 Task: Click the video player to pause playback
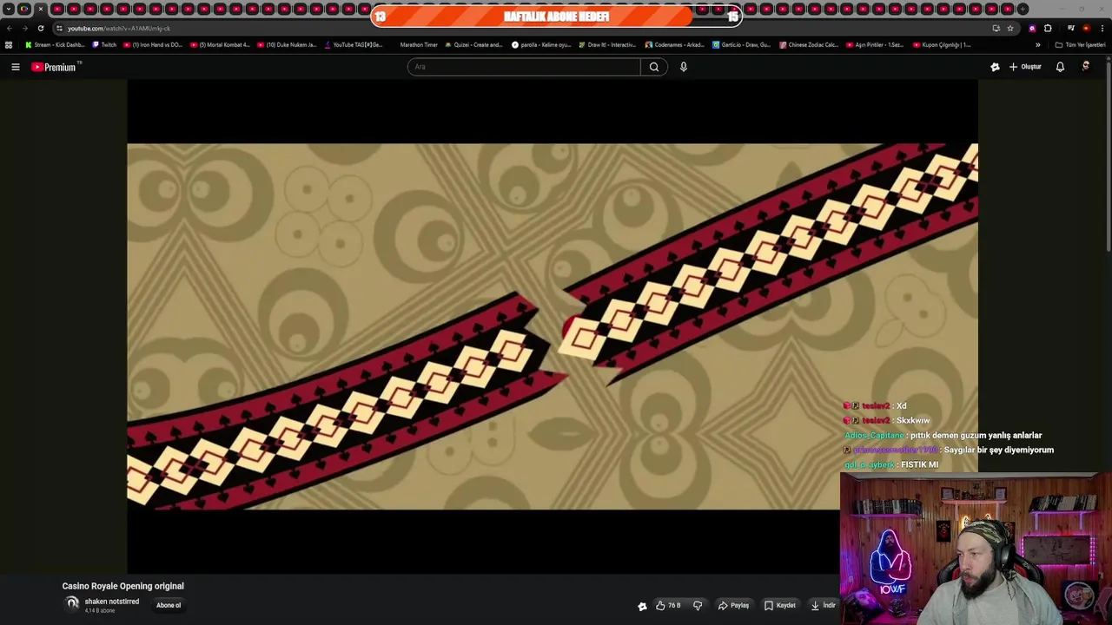(553, 326)
